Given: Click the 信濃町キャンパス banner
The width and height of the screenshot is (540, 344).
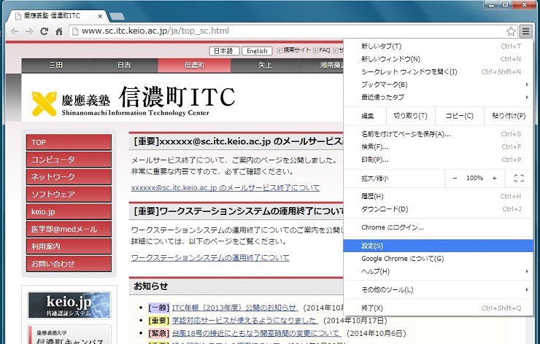Looking at the screenshot, I should [69, 335].
